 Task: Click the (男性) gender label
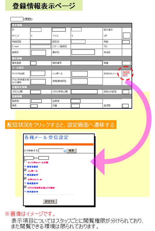pos(28,19)
